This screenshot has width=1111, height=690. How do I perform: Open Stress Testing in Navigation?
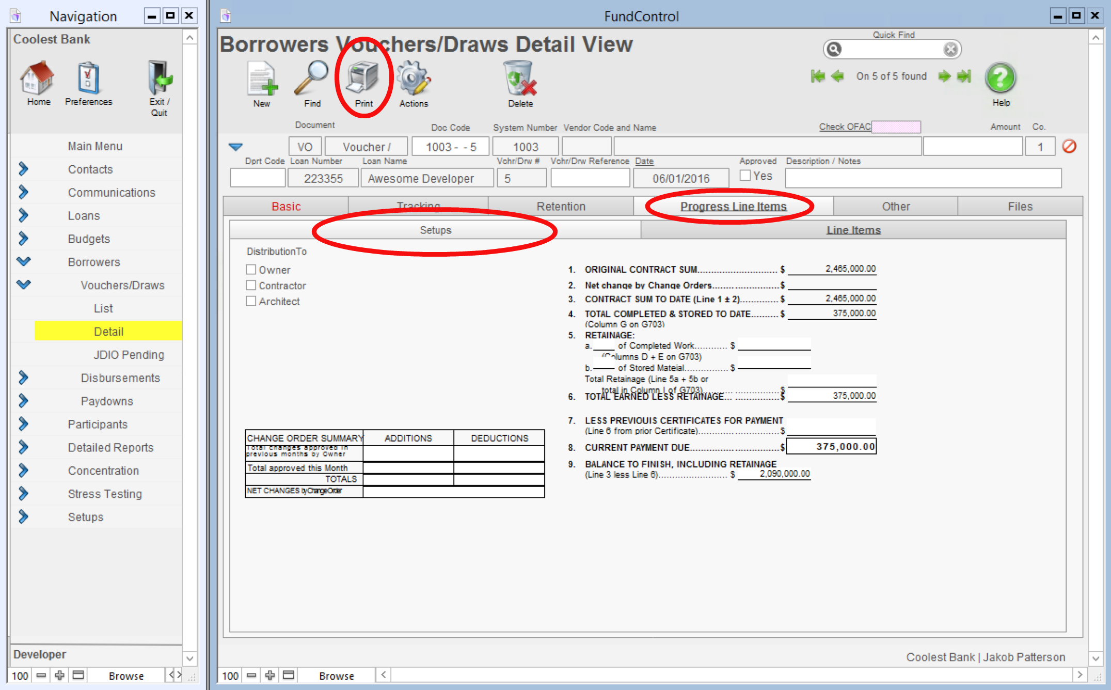click(x=105, y=494)
